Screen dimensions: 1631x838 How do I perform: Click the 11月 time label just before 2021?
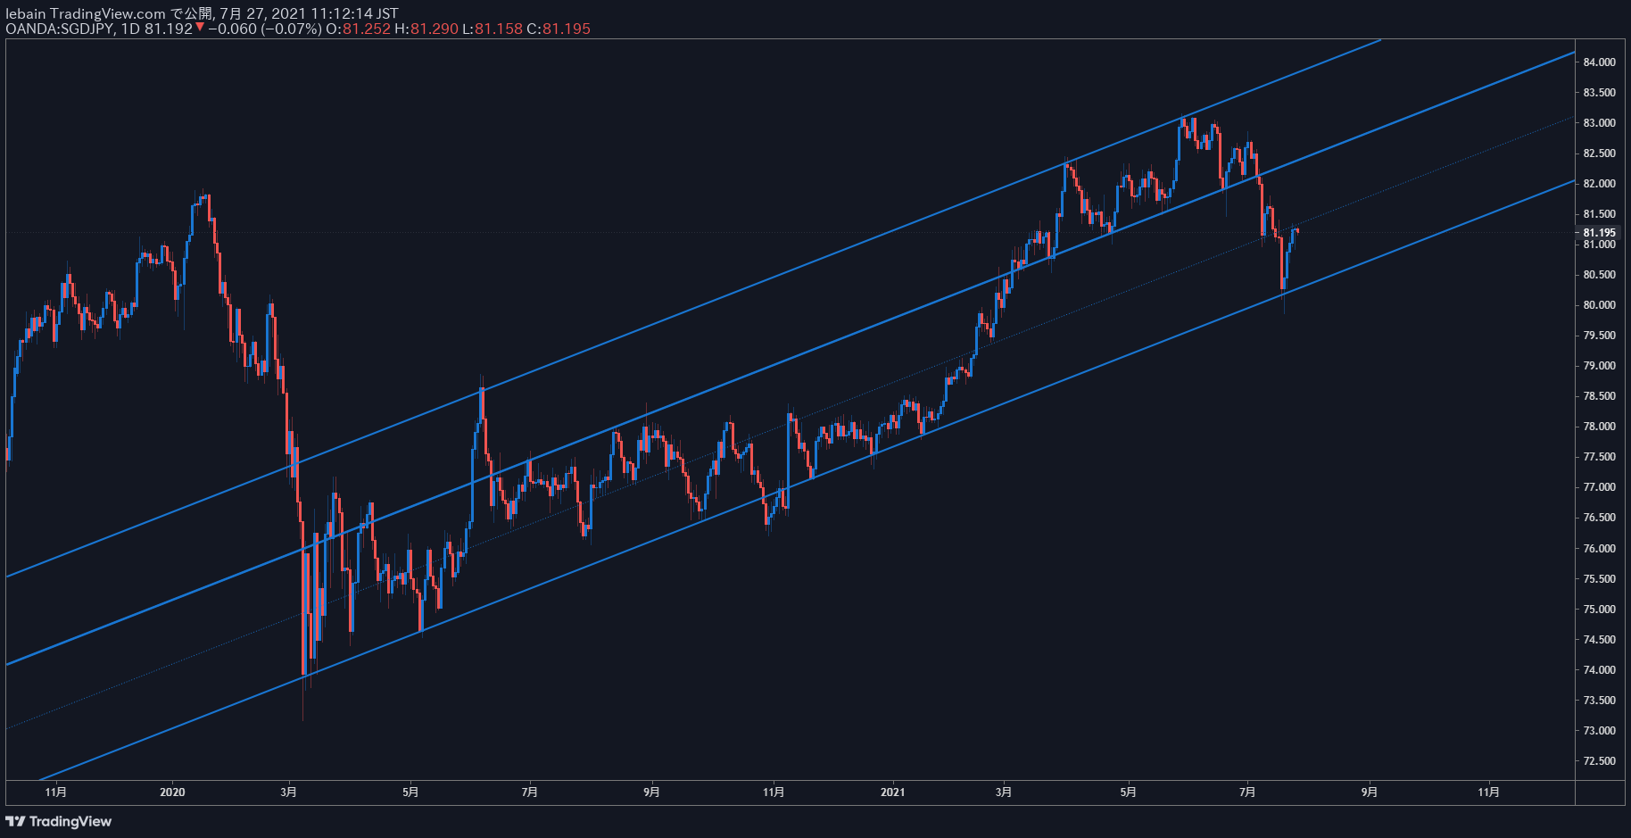pos(774,792)
